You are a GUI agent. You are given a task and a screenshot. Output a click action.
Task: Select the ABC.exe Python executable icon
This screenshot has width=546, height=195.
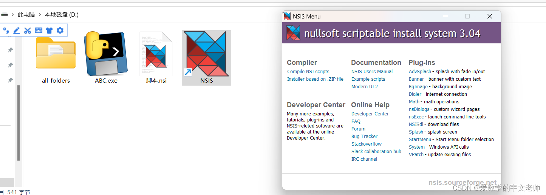point(106,54)
